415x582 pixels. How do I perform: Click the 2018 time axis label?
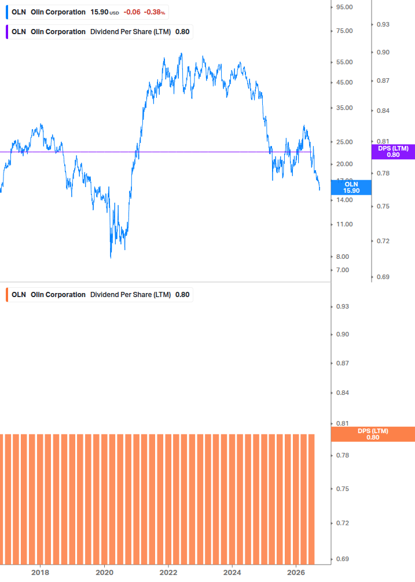(40, 573)
